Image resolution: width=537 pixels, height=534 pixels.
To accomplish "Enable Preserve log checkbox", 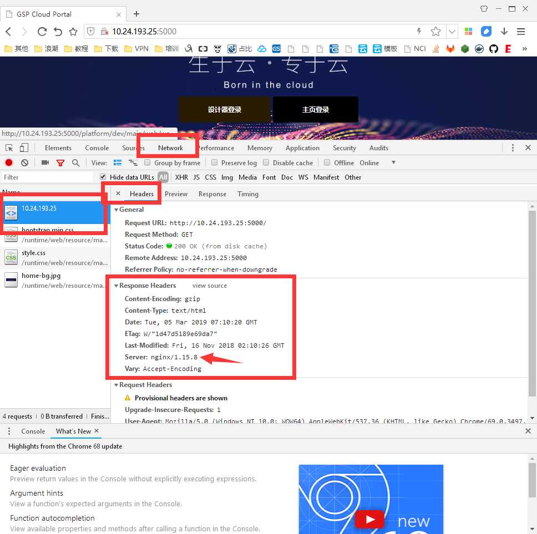I will 214,162.
